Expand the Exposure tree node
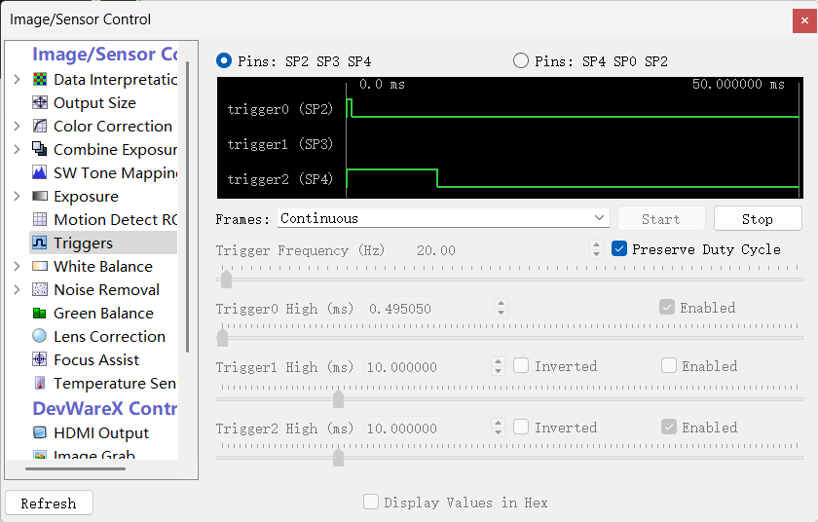Viewport: 818px width, 522px height. coord(17,197)
